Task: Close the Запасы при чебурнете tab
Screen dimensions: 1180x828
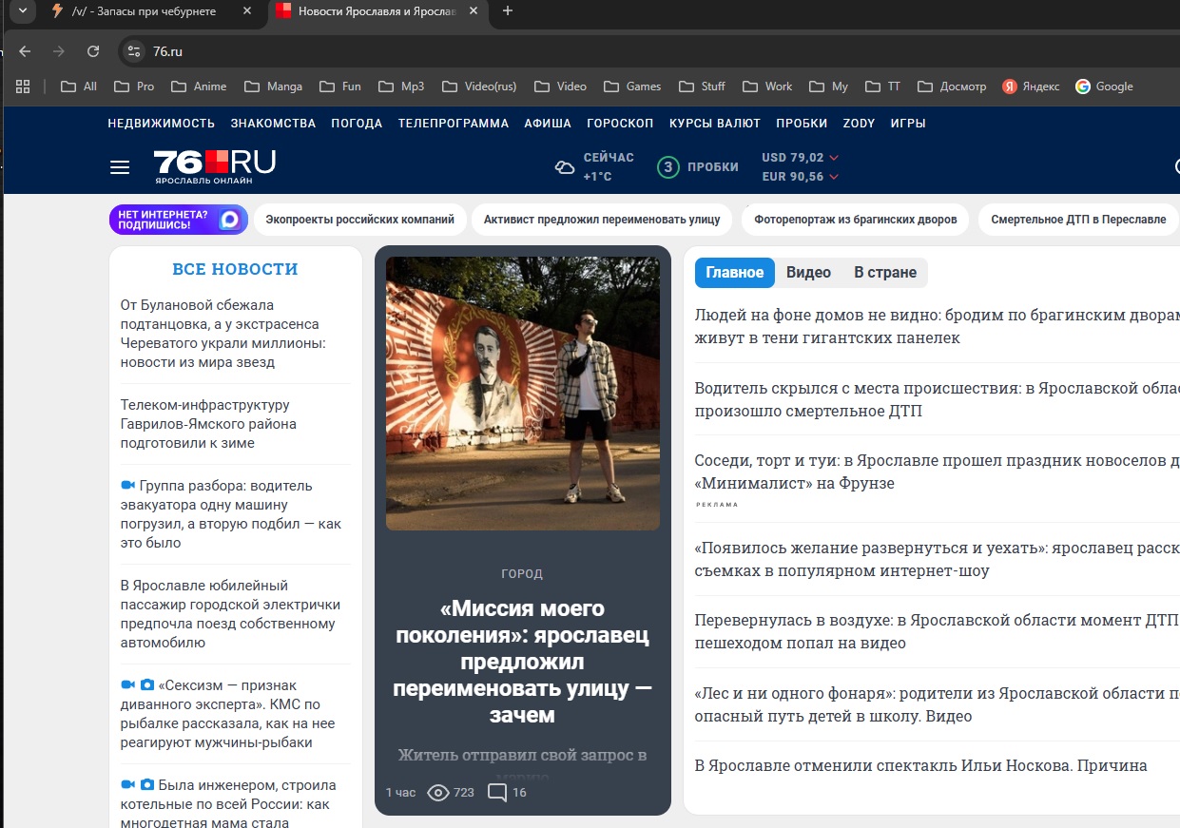Action: pyautogui.click(x=247, y=11)
